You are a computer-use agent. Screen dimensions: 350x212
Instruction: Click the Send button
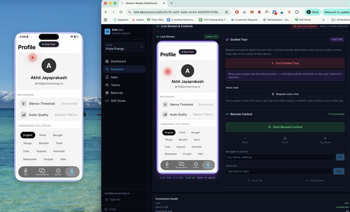tap(339, 171)
